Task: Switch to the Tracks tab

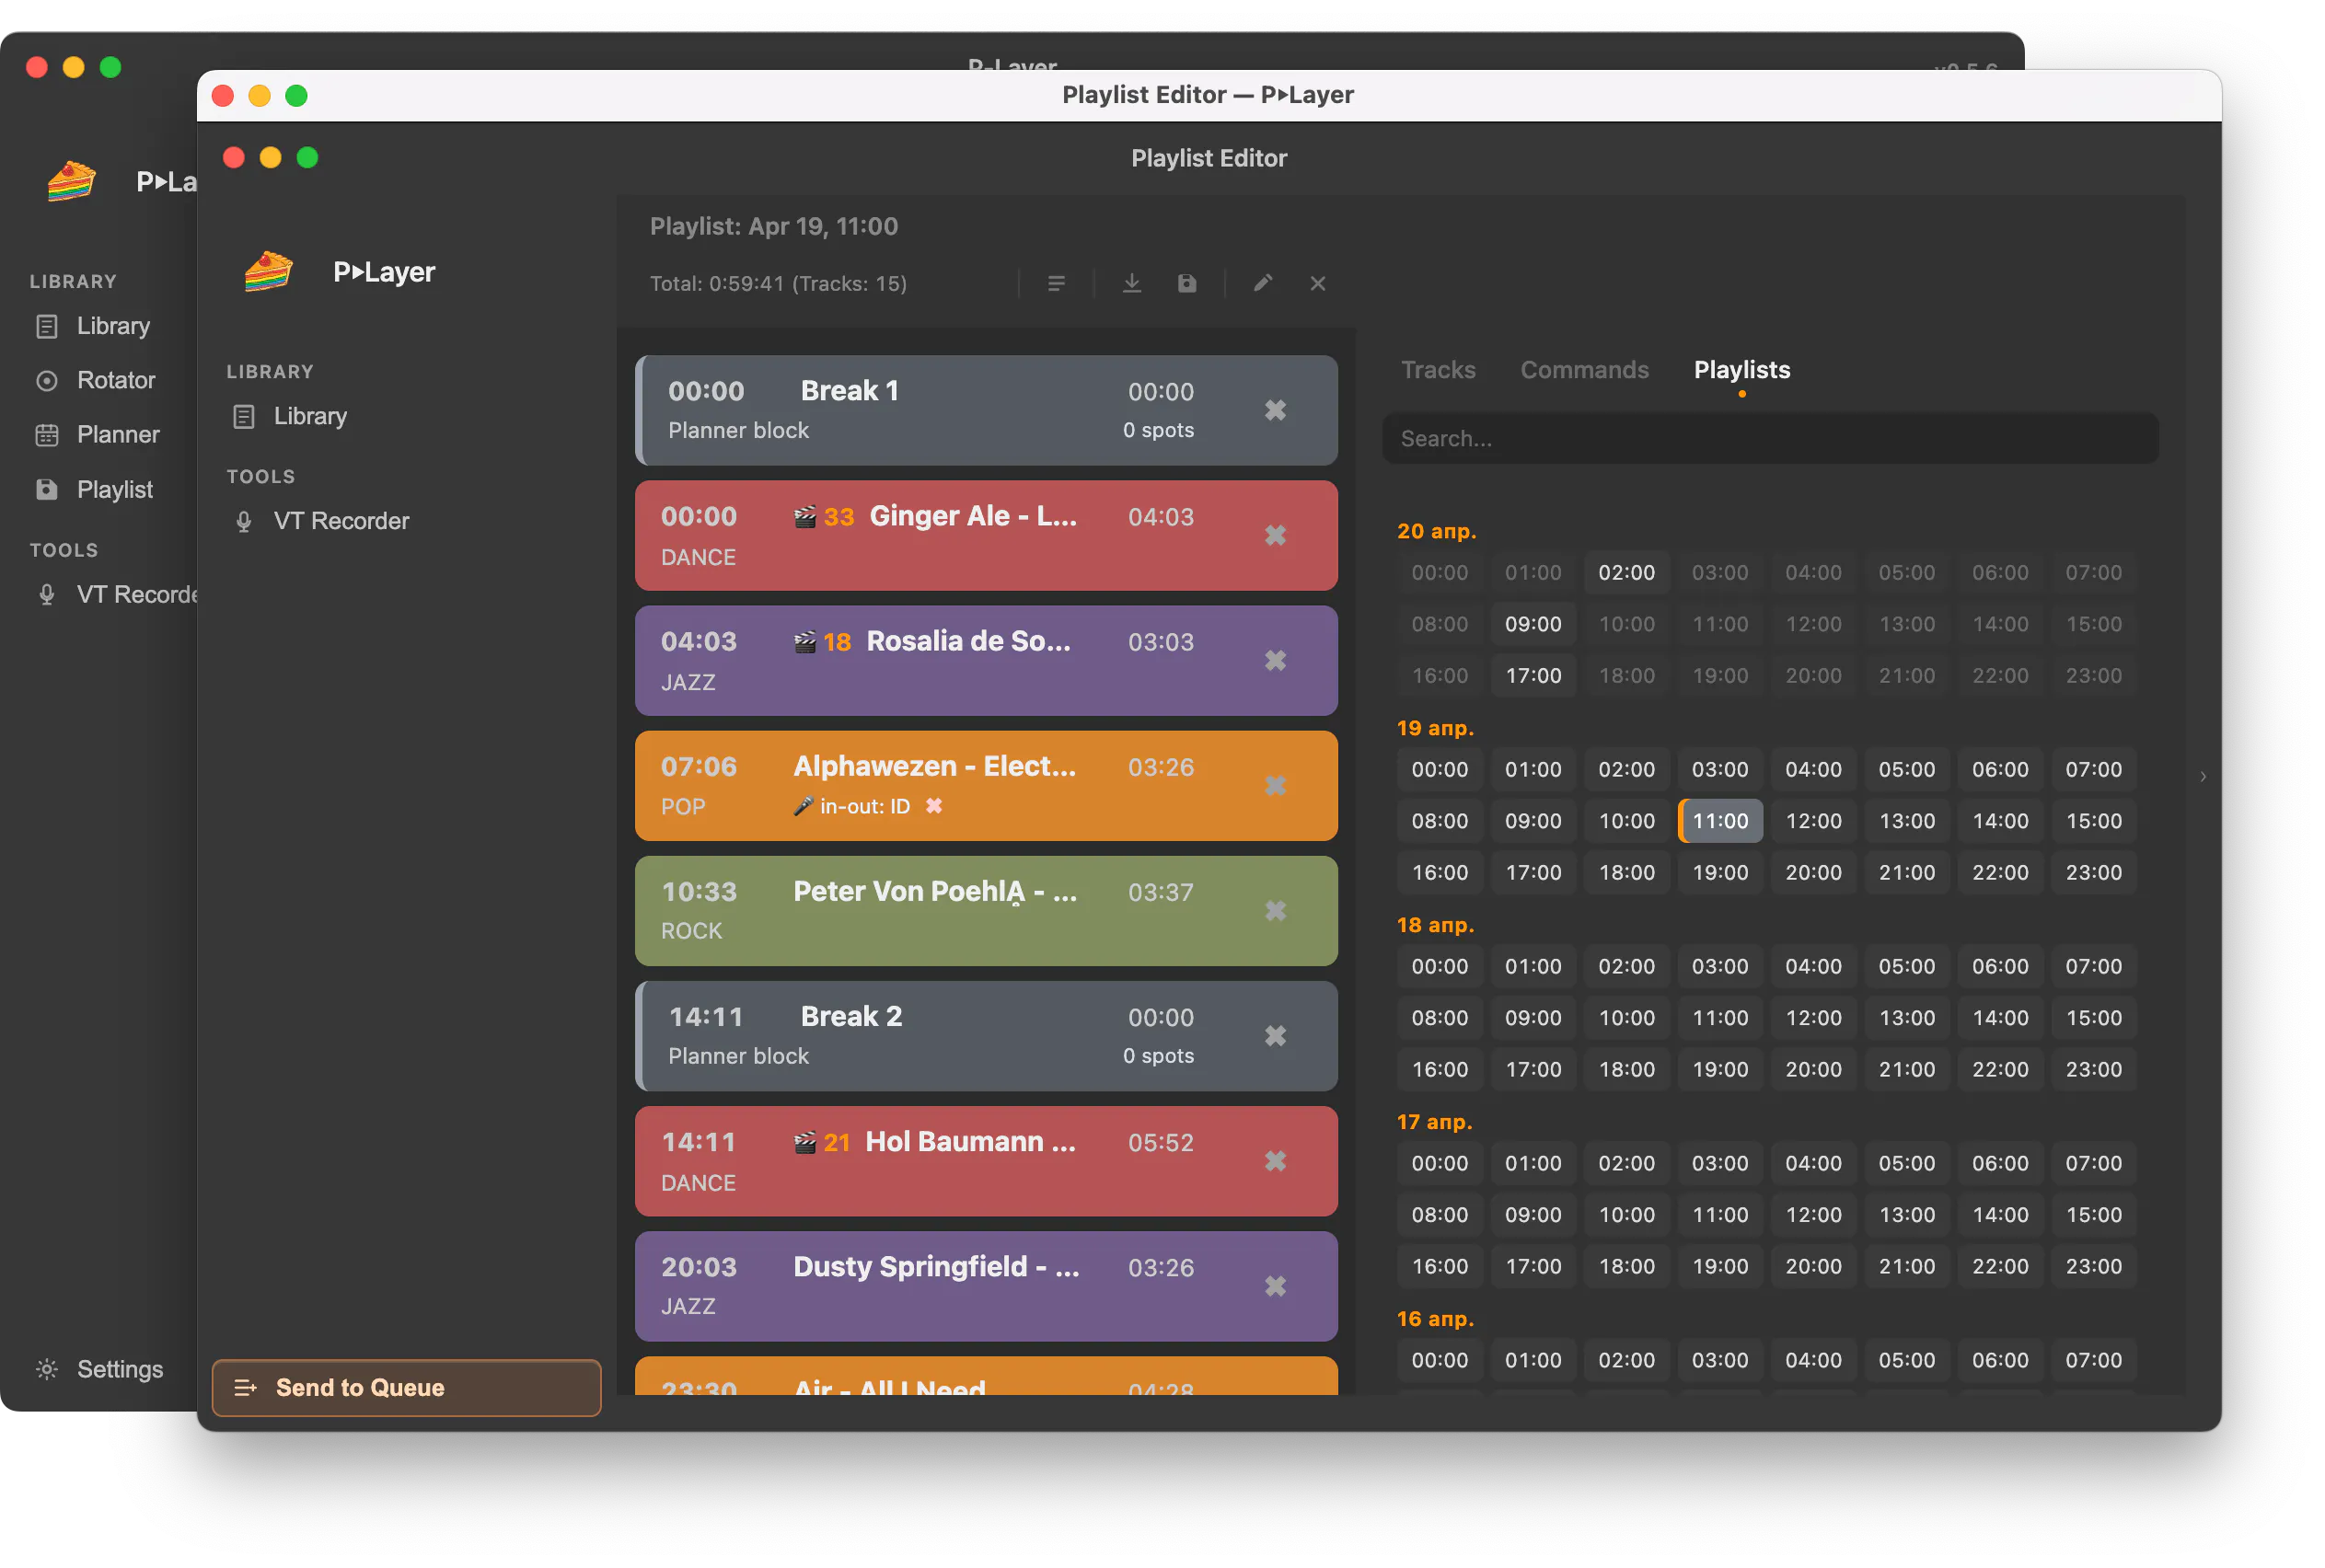Action: [1437, 370]
